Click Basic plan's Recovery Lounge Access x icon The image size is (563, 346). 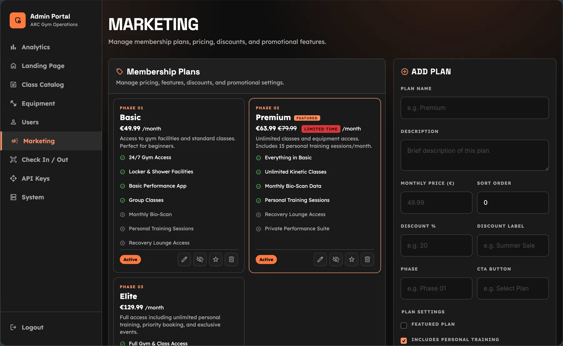point(123,243)
